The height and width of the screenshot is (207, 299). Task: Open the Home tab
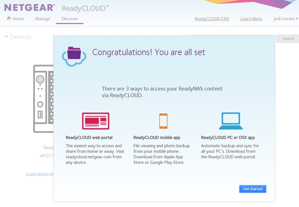click(15, 19)
